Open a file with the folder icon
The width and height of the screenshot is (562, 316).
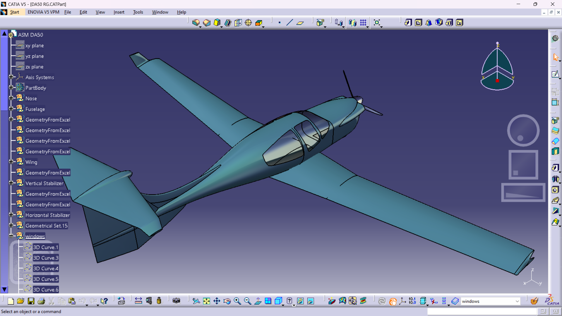pos(20,301)
